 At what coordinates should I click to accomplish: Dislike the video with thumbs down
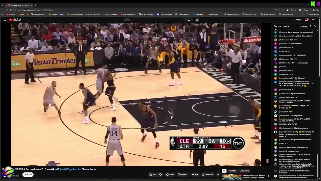pyautogui.click(x=160, y=174)
